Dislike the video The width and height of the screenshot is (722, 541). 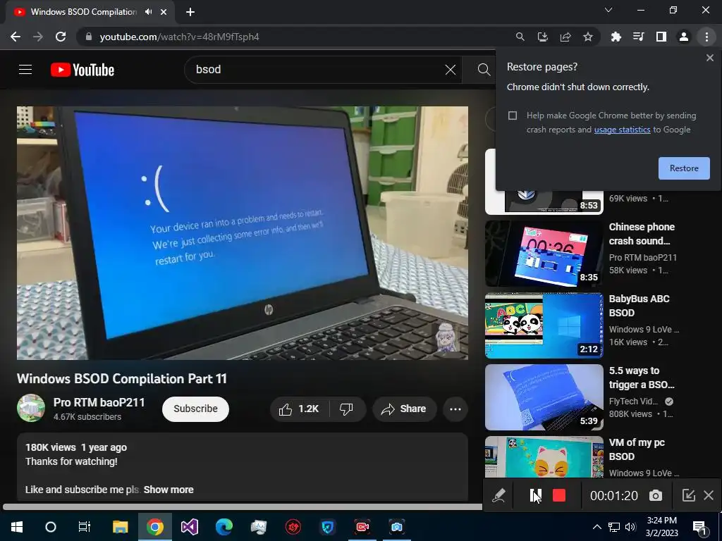click(346, 409)
